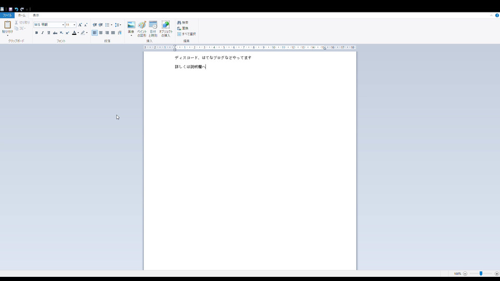The image size is (500, 281).
Task: Click the right indent marker on ruler
Action: click(324, 48)
